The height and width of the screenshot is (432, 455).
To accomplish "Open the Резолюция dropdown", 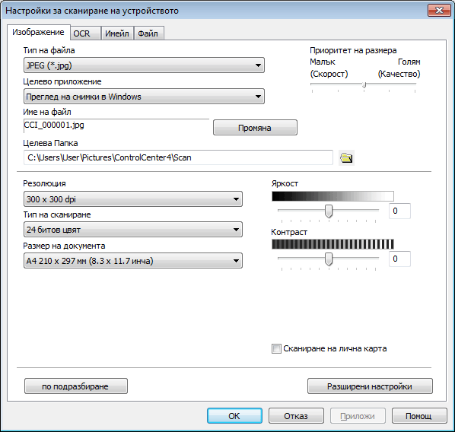I will click(x=133, y=199).
